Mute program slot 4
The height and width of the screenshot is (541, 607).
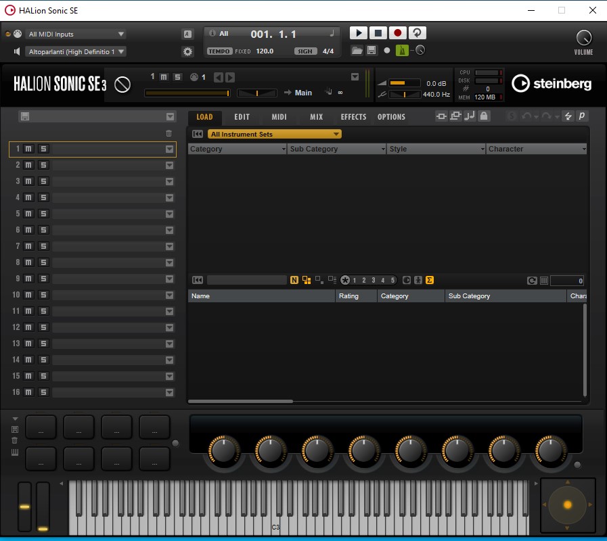28,197
